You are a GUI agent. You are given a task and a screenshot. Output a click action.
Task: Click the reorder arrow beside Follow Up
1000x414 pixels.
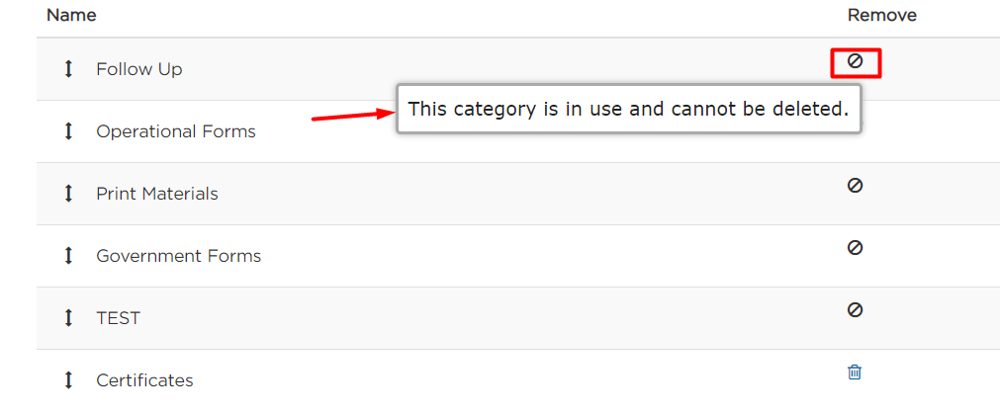coord(69,69)
